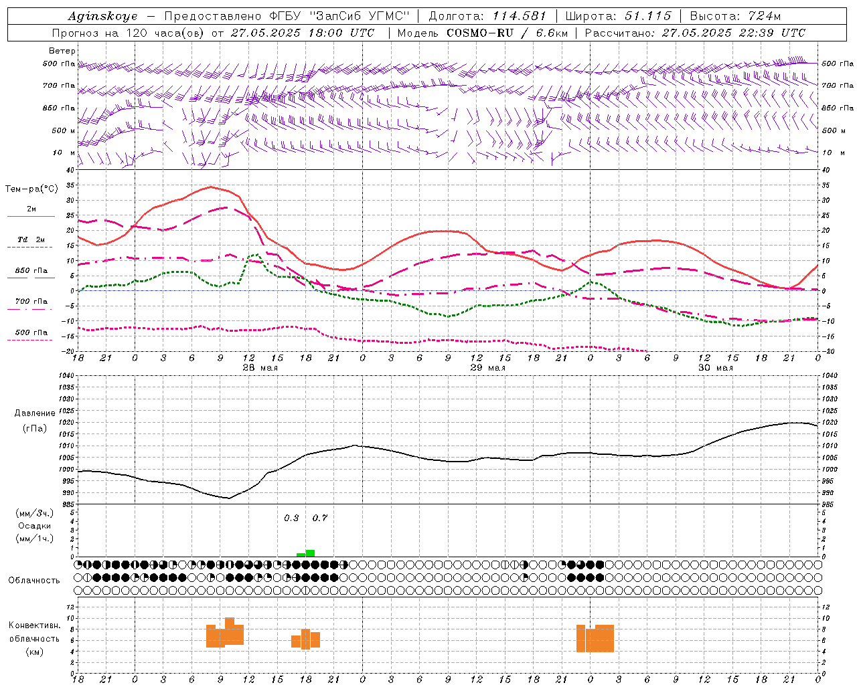Click the 29 мая date label
857x685 pixels.
488,368
